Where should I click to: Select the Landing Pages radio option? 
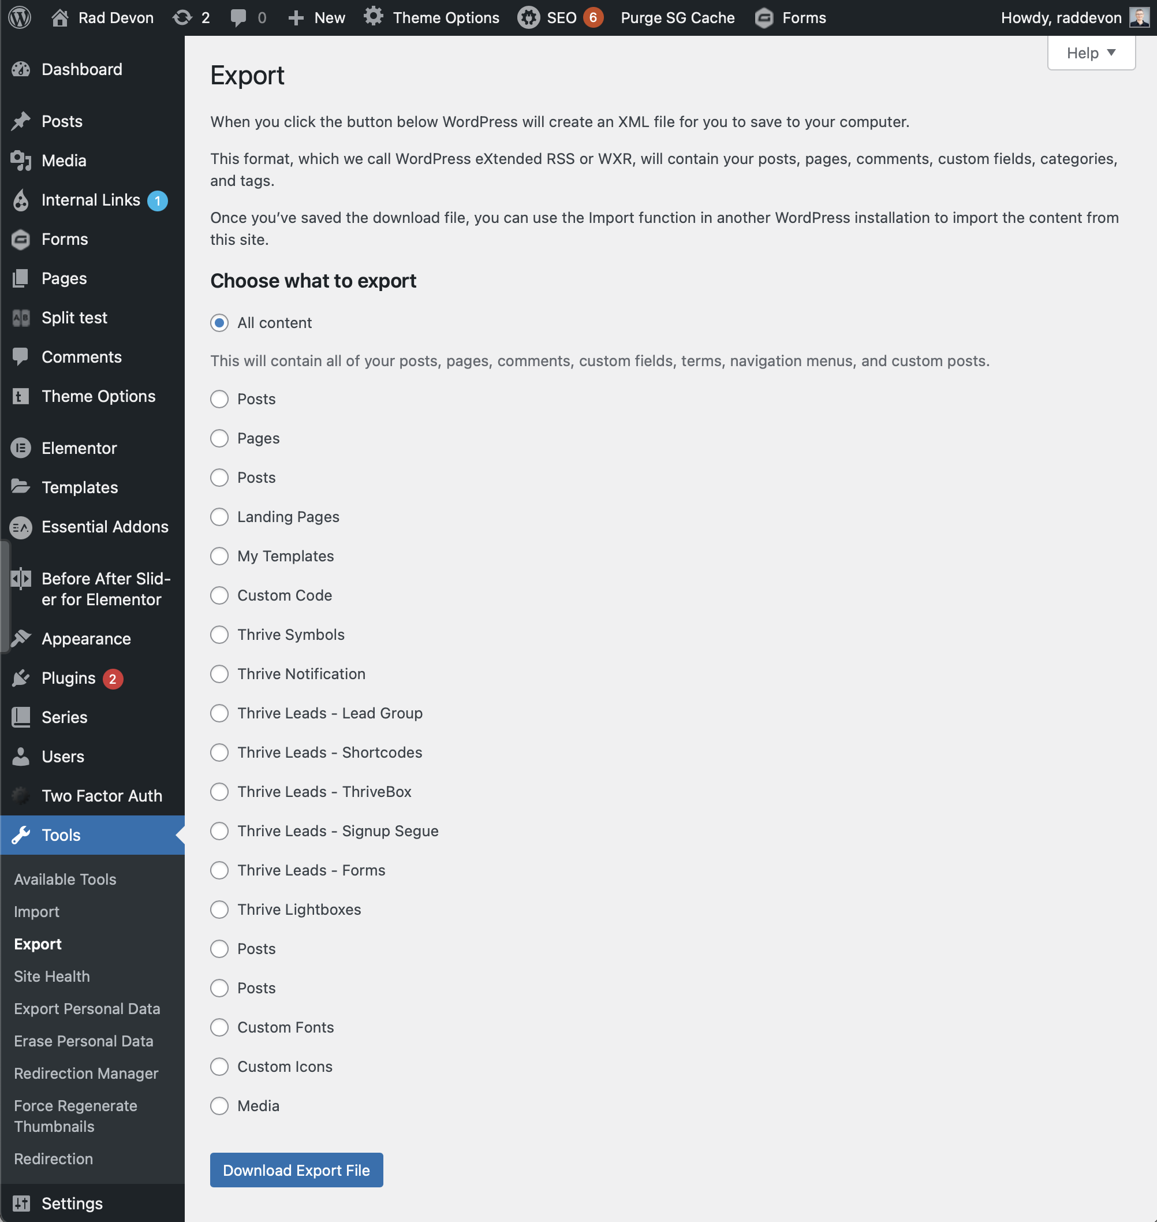pos(219,516)
